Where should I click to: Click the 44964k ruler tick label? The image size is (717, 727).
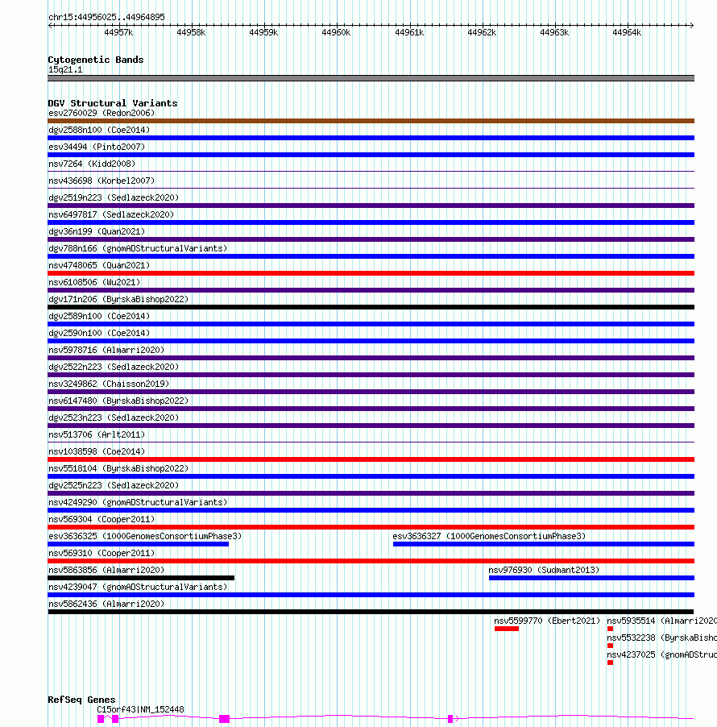[x=627, y=32]
